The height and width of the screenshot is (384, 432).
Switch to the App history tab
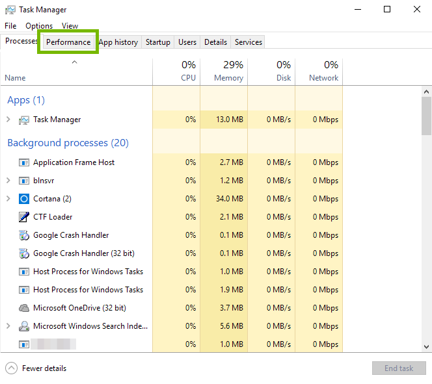pos(118,42)
